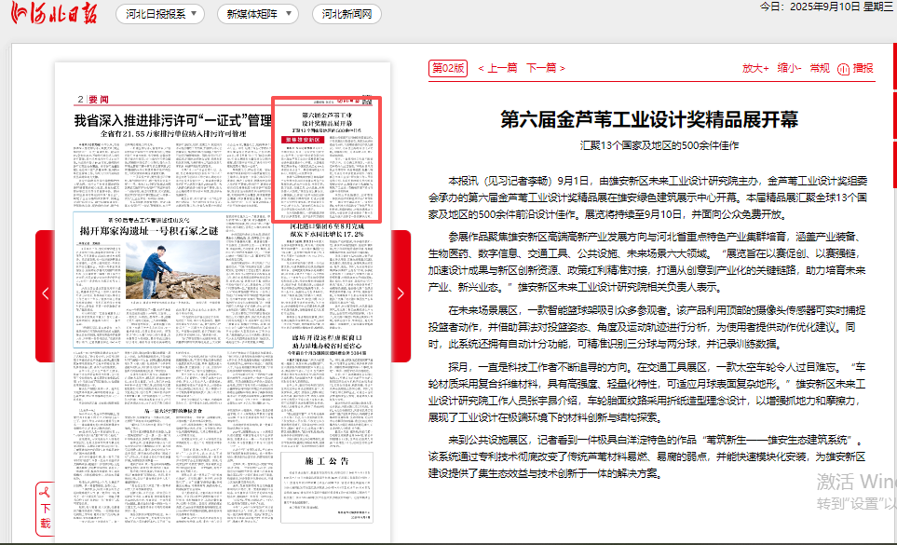Go to previous page with left arrow
Image resolution: width=897 pixels, height=545 pixels.
click(x=45, y=293)
